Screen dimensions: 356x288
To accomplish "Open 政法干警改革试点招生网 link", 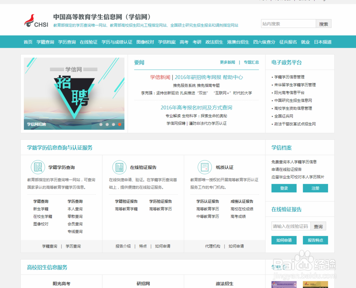I will [295, 124].
